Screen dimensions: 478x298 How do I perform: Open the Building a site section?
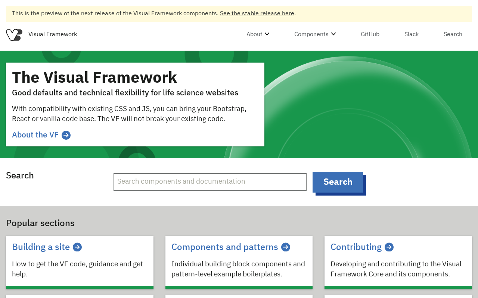(47, 247)
